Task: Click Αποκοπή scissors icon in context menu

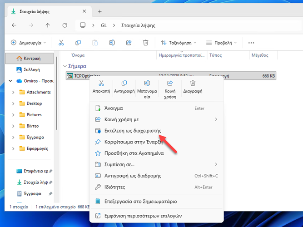Action: 101,84
